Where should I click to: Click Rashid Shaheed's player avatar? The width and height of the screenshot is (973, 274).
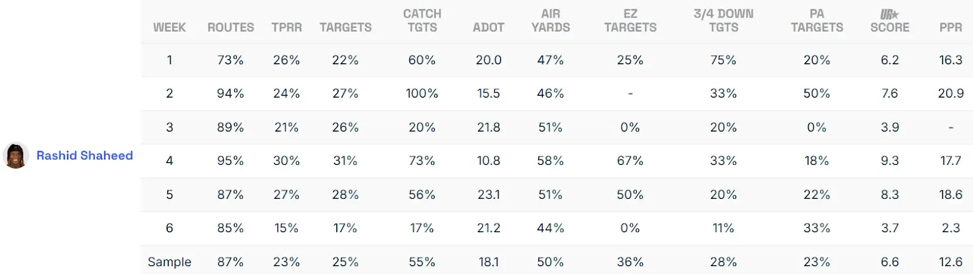(x=16, y=156)
